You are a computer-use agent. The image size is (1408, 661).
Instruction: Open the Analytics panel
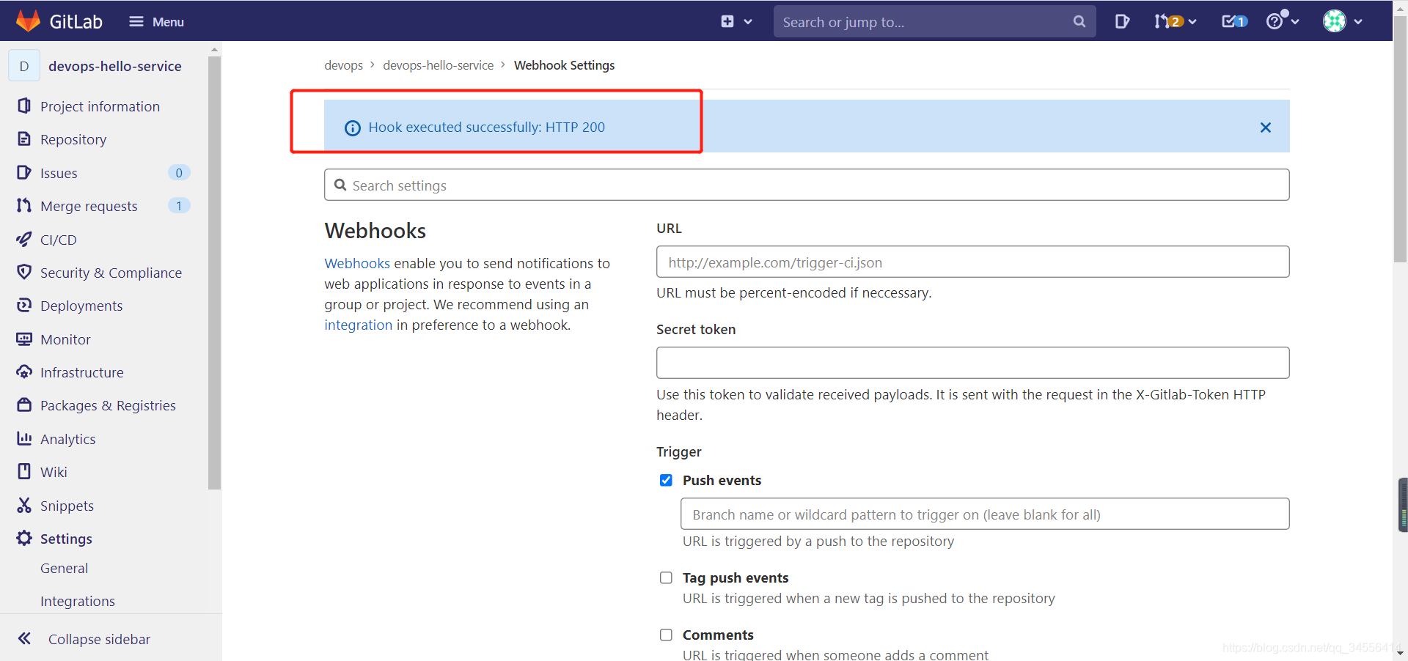click(x=67, y=438)
